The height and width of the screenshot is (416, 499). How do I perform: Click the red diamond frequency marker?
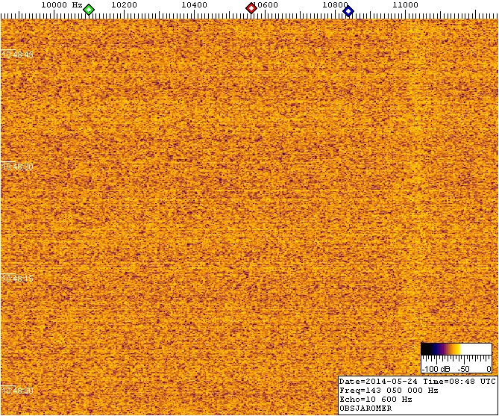[251, 9]
